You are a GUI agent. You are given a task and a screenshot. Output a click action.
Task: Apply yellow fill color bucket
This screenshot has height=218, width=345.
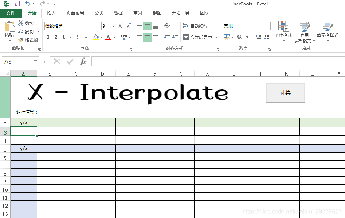(x=96, y=37)
